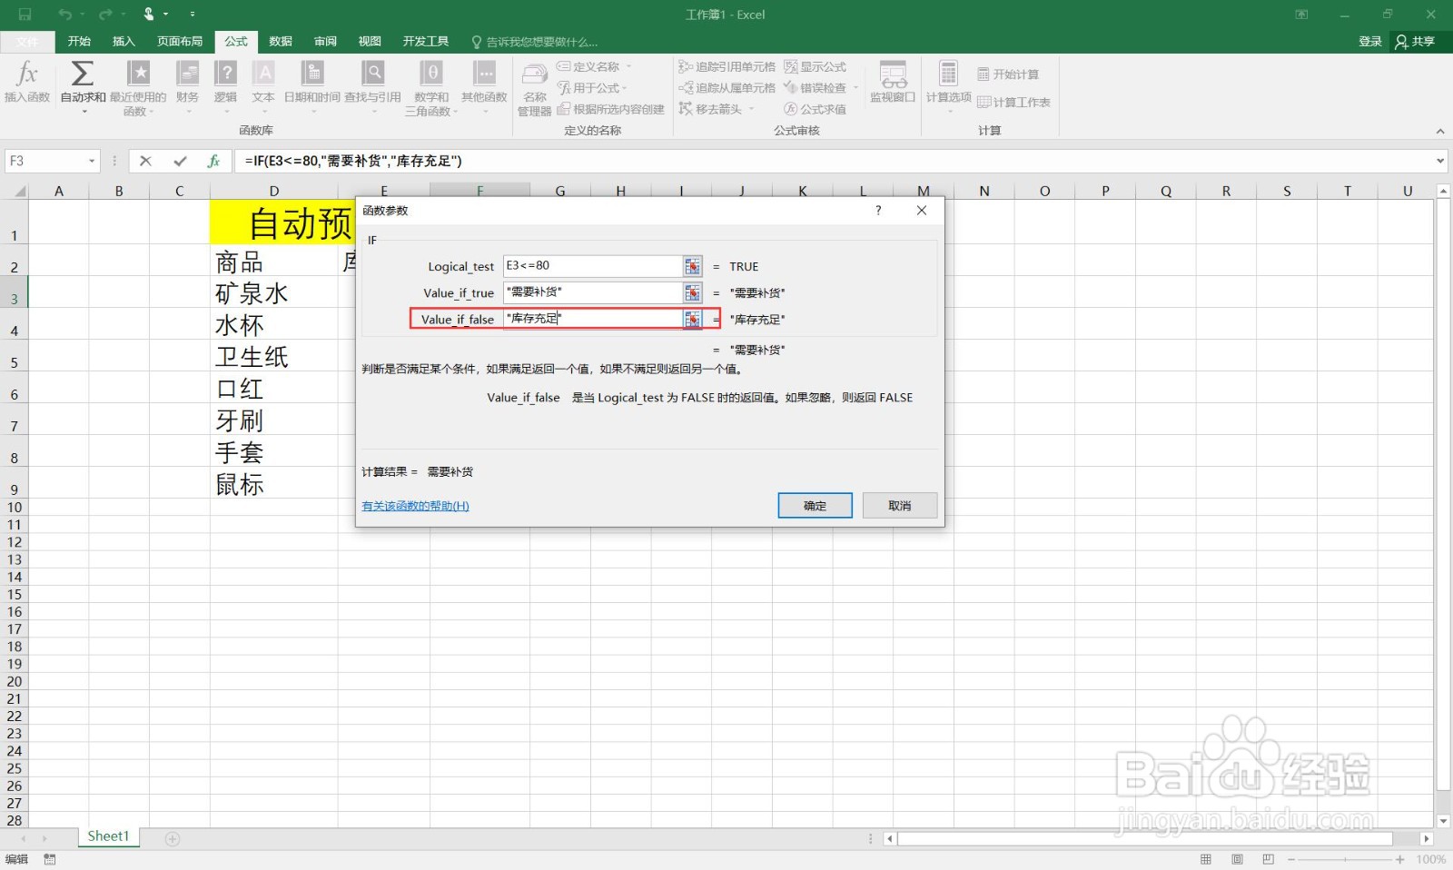The height and width of the screenshot is (870, 1453).
Task: Toggle Show Formulas (显示公式)
Action: 815,66
